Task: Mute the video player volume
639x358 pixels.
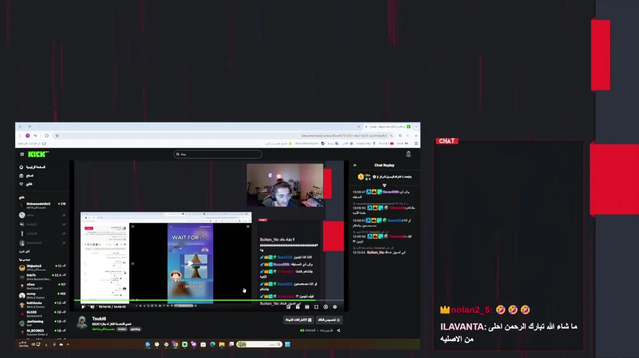Action: [x=92, y=307]
